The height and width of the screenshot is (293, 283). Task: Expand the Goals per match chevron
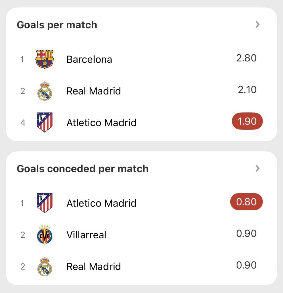258,25
